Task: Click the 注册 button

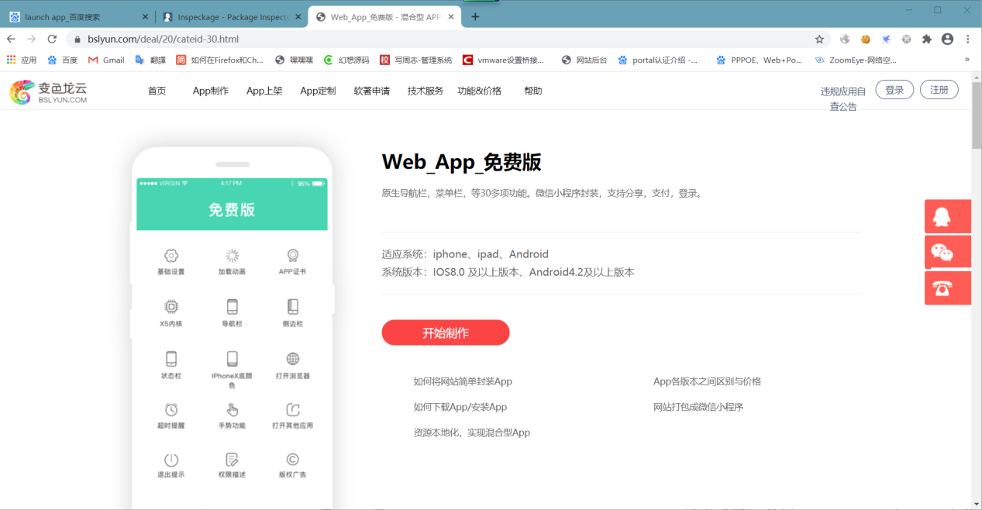Action: (939, 90)
